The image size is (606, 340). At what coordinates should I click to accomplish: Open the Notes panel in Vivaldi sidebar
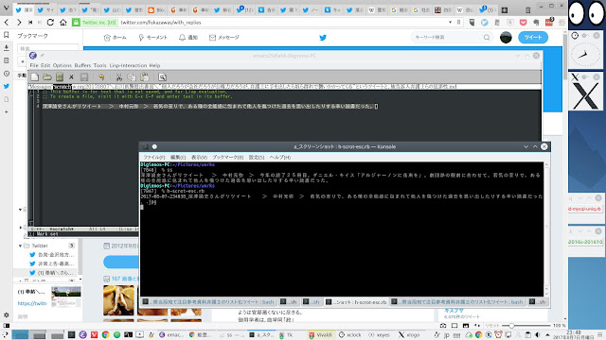tap(7, 60)
